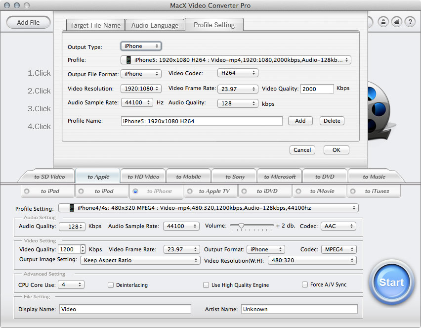The height and width of the screenshot is (328, 421).
Task: Select the to iPad radio option
Action: pos(27,191)
